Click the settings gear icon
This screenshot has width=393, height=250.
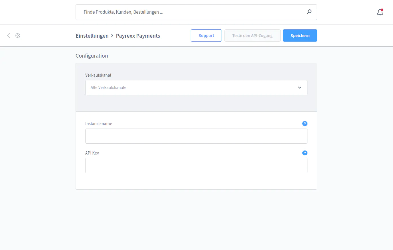(x=18, y=35)
